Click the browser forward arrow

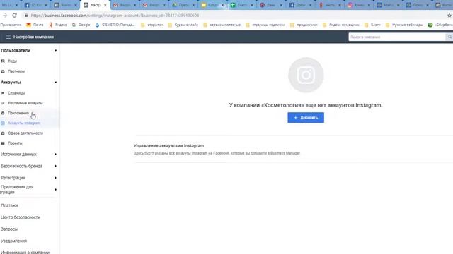(x=5, y=16)
